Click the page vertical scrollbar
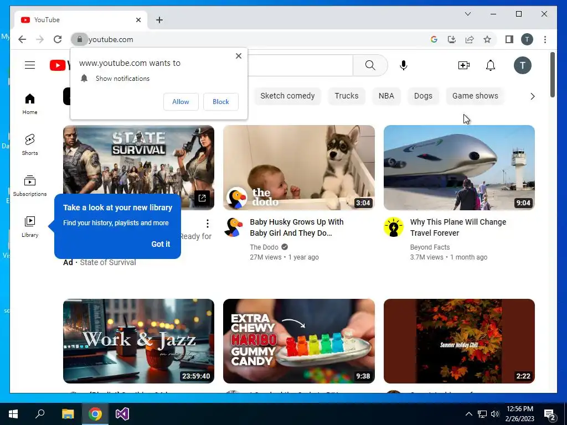 click(553, 75)
